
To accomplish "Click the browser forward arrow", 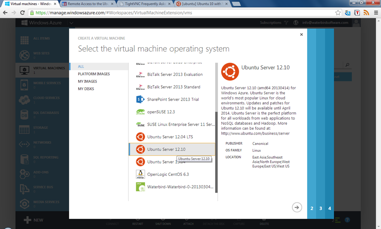I will pos(14,13).
